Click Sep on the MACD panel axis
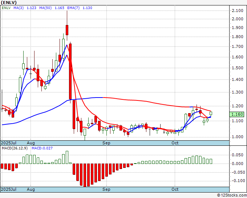Viewport: 247px width, 198px height. click(x=106, y=189)
